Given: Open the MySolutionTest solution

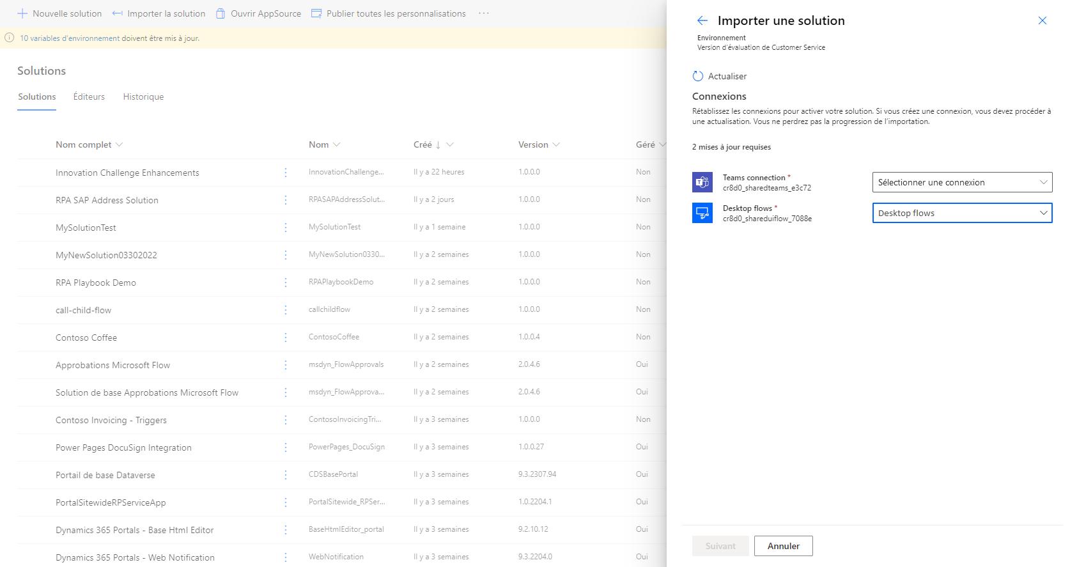Looking at the screenshot, I should 86,228.
